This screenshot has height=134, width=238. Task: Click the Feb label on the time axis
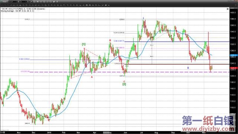pyautogui.click(x=64, y=133)
